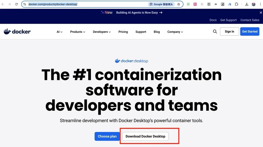Viewport: 263px width, 147px height.
Task: Dismiss the announcement banner with X
Action: pyautogui.click(x=261, y=13)
